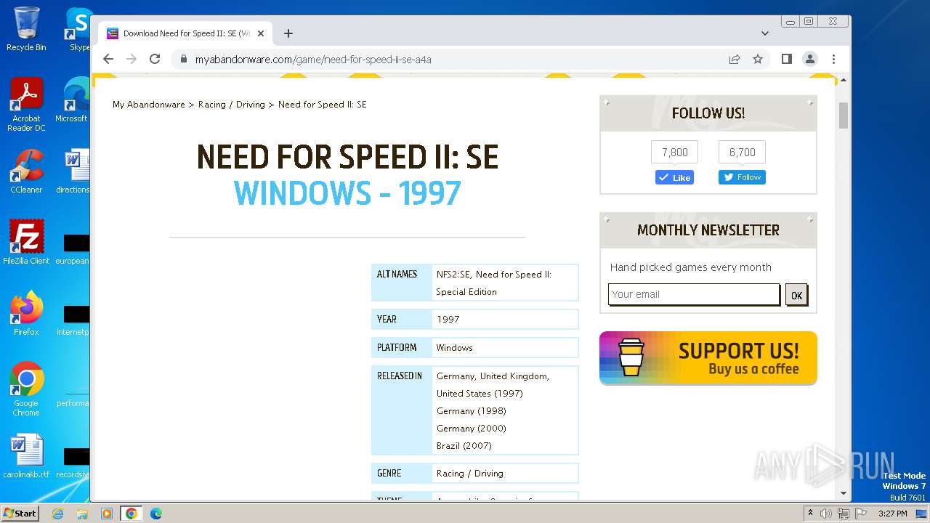Click the Facebook Like button
The height and width of the screenshot is (523, 930).
pyautogui.click(x=674, y=177)
